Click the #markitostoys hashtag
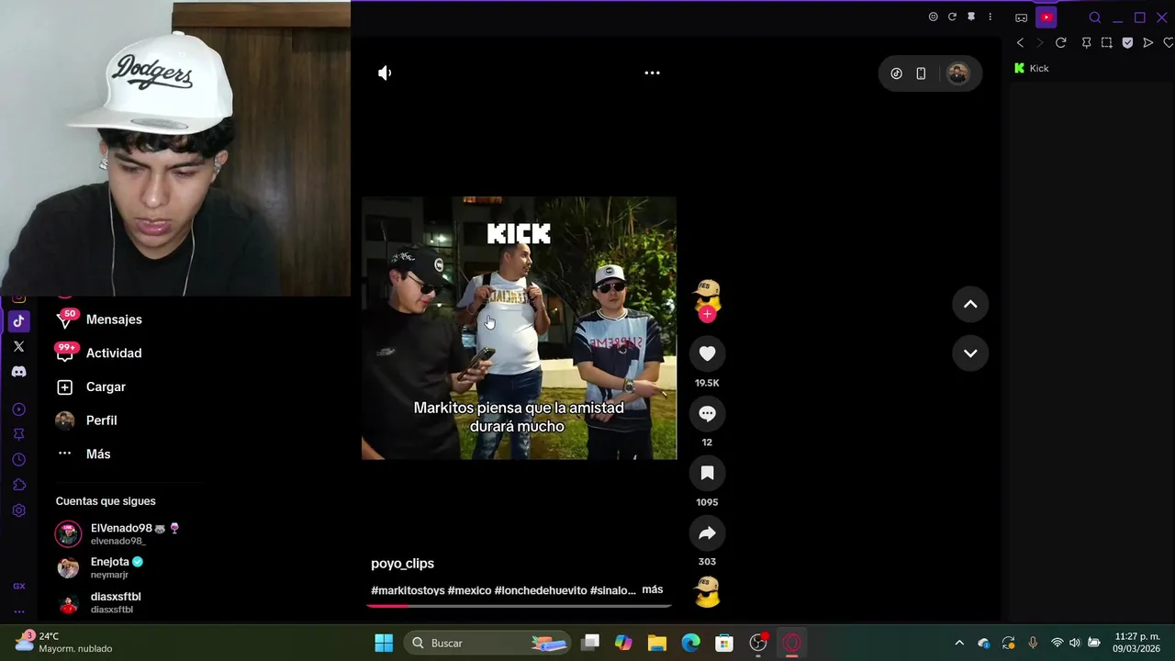 click(408, 590)
